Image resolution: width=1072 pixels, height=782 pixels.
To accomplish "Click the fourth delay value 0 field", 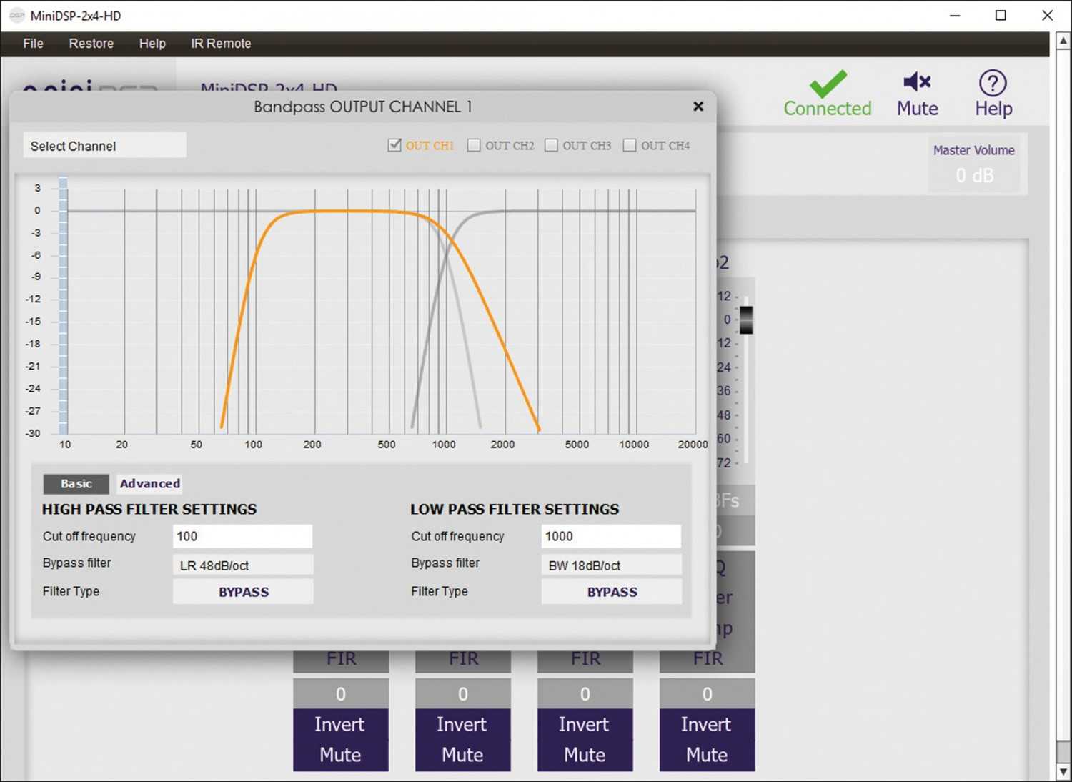I will [x=707, y=693].
